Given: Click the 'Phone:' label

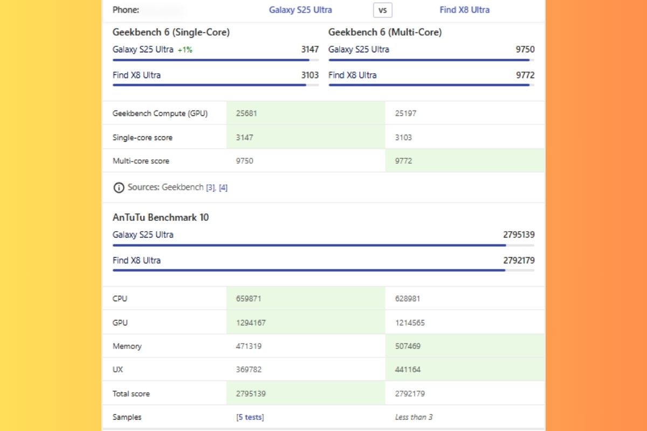Looking at the screenshot, I should click(126, 10).
